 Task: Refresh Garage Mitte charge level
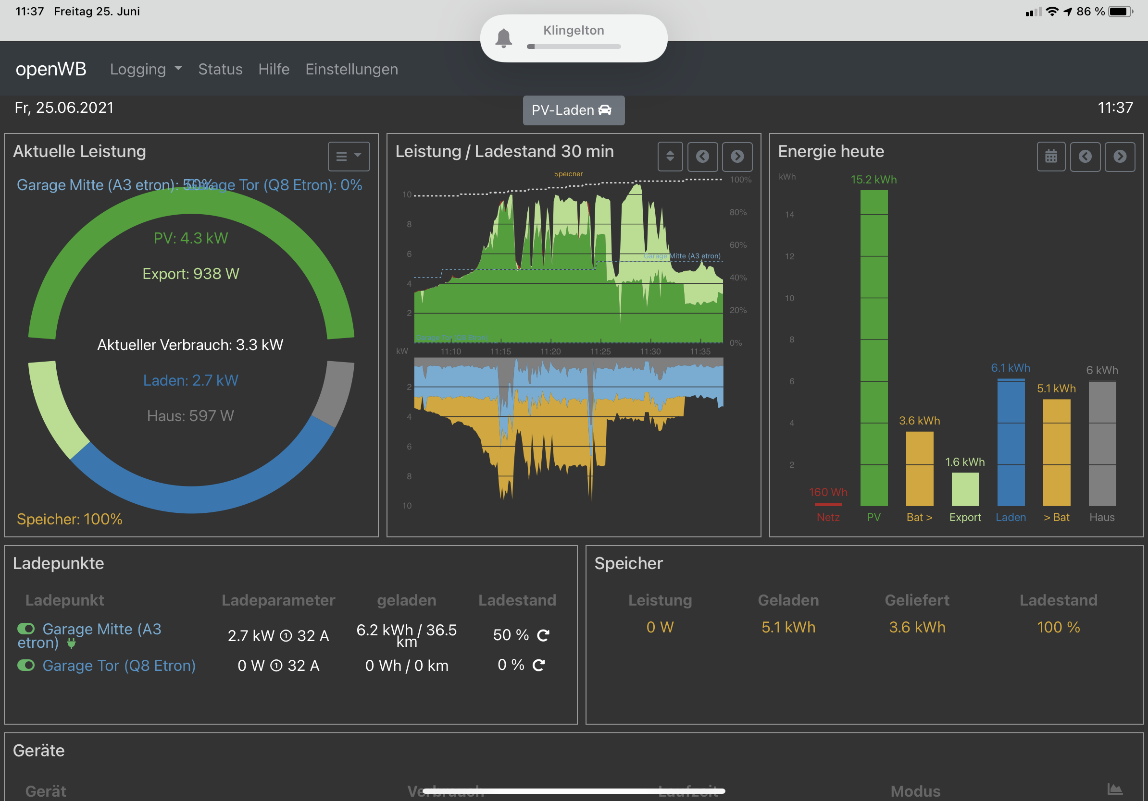pos(543,635)
